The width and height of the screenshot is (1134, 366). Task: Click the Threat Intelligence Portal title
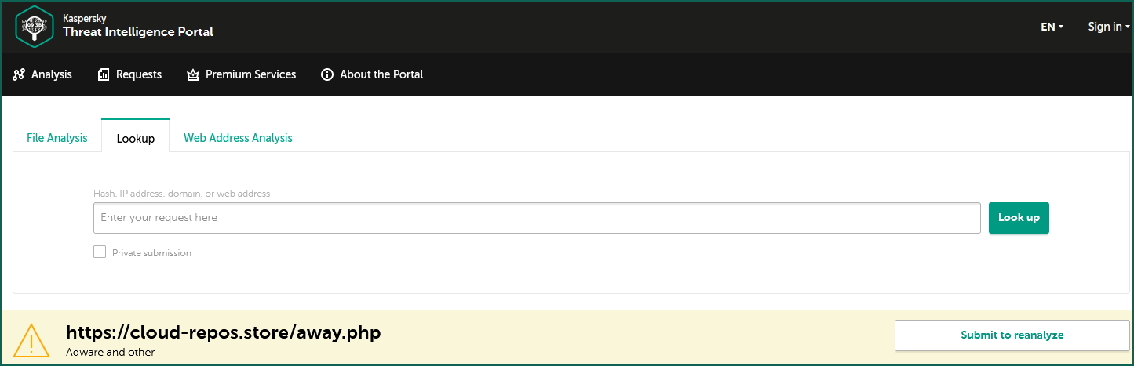pos(138,32)
